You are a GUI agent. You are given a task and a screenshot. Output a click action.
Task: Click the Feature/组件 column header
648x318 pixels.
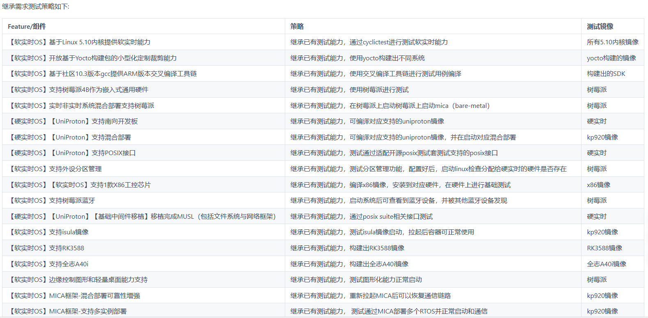click(27, 26)
